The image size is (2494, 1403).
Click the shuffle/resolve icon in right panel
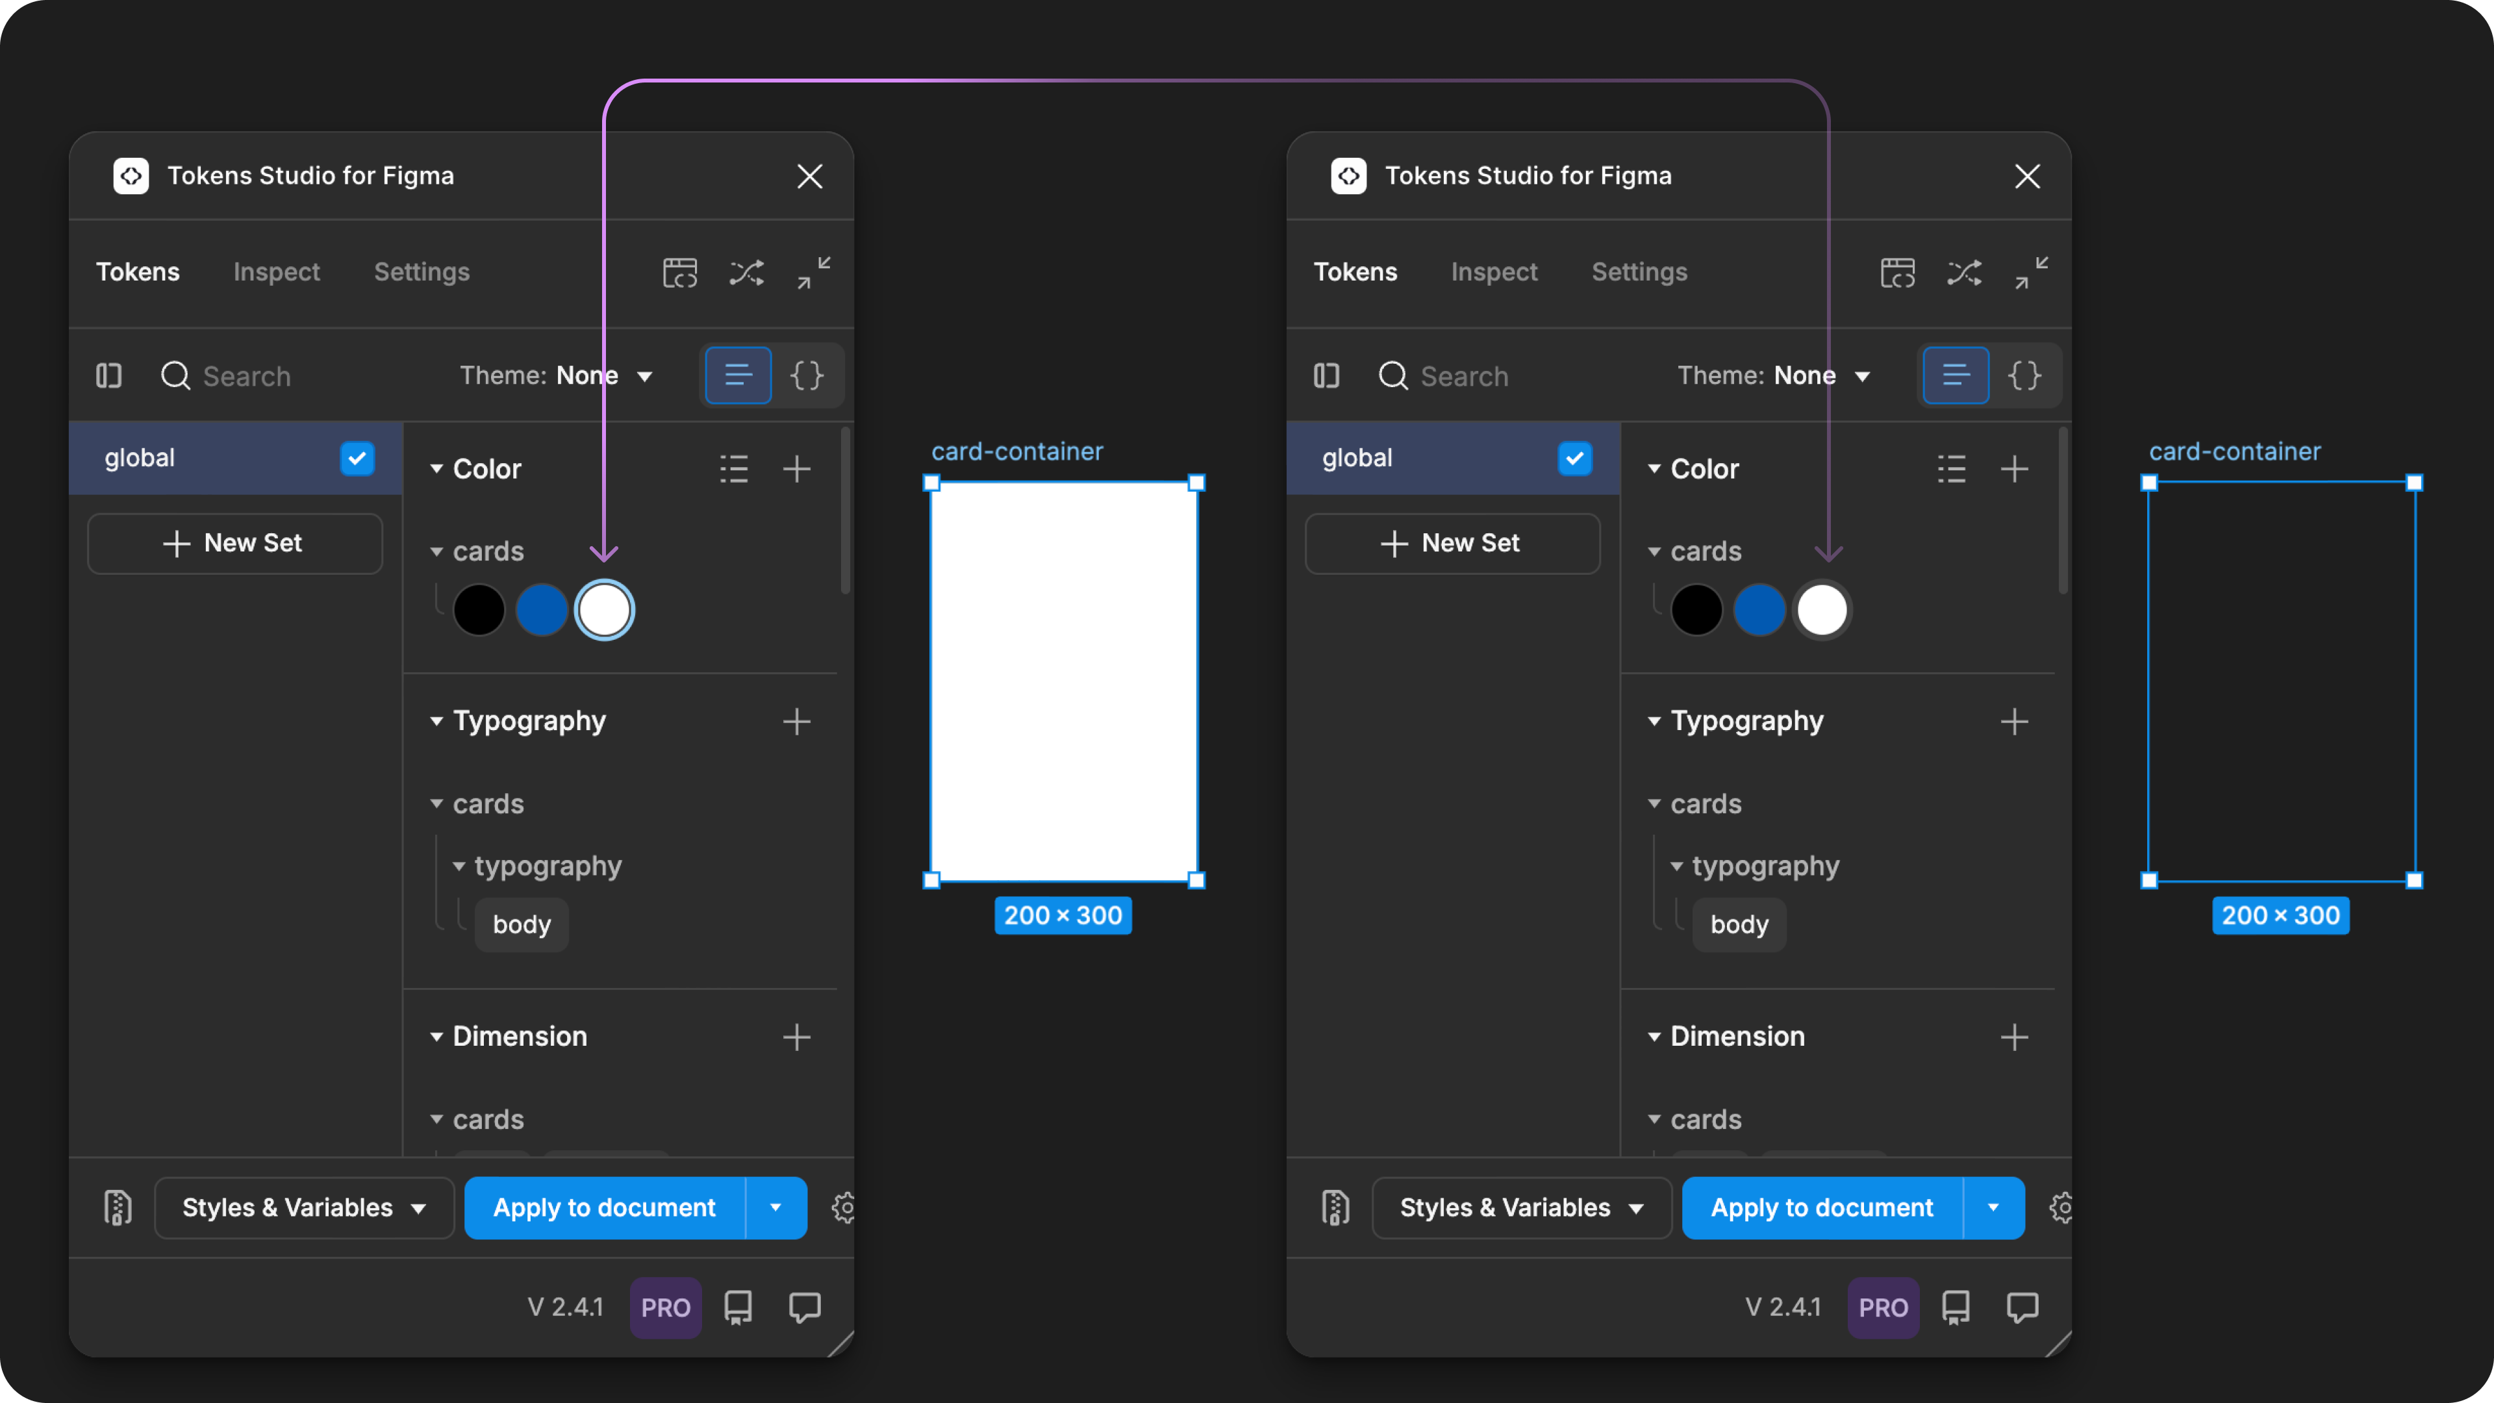pyautogui.click(x=1965, y=272)
